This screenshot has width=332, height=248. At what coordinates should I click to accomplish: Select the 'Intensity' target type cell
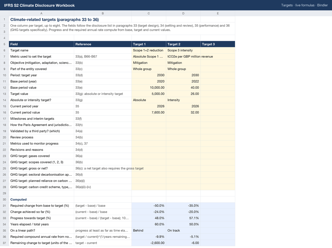tap(183, 100)
